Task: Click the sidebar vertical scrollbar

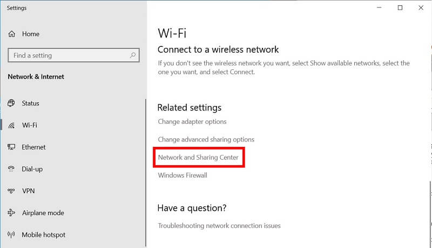Action: click(x=145, y=173)
